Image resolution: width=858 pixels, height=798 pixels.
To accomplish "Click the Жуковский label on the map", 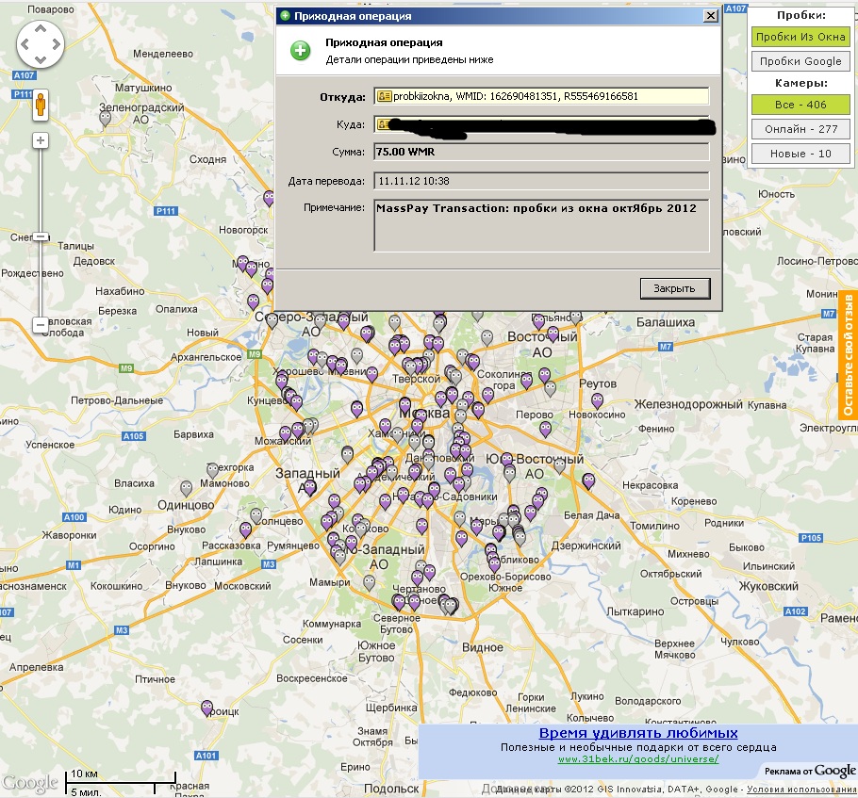I will (768, 586).
